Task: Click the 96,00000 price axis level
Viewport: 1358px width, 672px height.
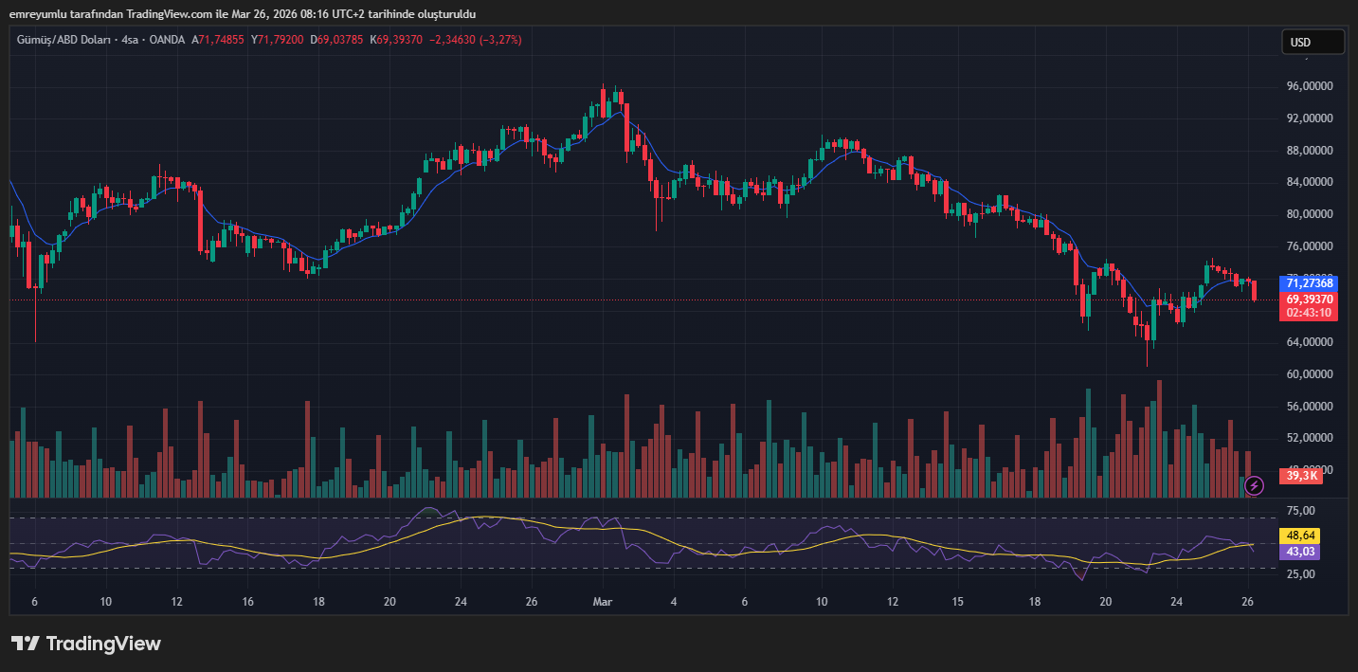Action: click(1308, 86)
